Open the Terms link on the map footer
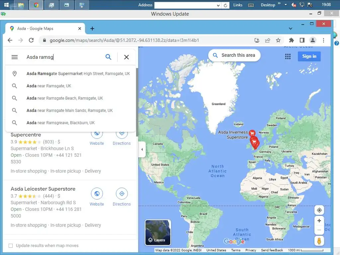This screenshot has height=255, width=340. (236, 250)
